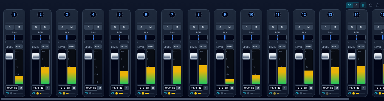Click the +0.0 dB field on channel 13

pos(328,88)
